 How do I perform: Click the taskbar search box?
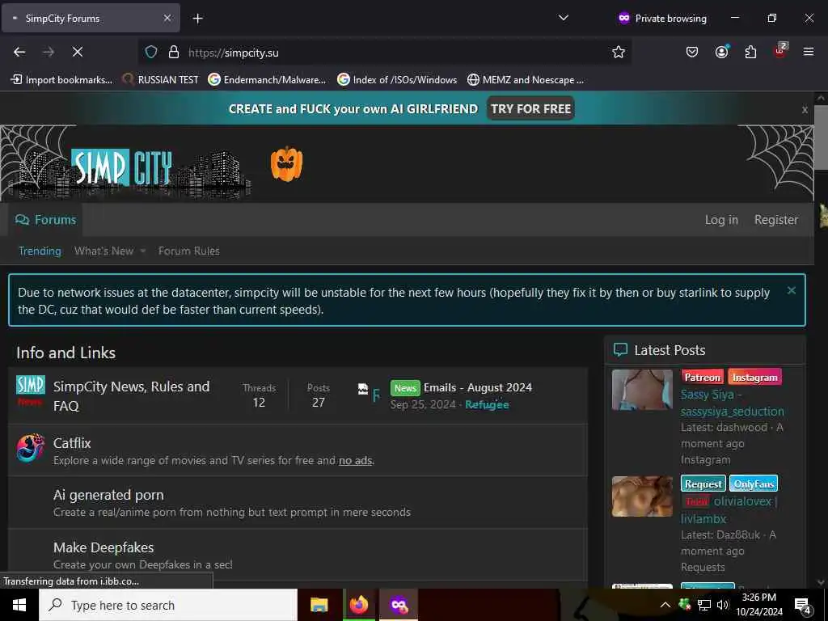point(168,605)
